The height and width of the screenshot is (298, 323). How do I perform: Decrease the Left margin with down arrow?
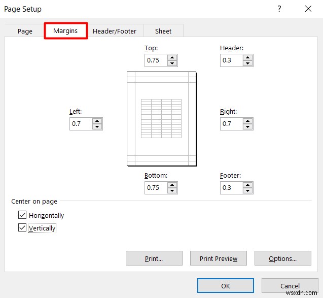point(97,127)
